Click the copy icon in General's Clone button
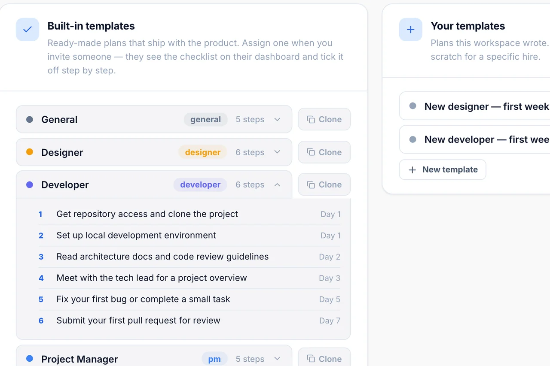This screenshot has width=550, height=366. click(x=311, y=119)
